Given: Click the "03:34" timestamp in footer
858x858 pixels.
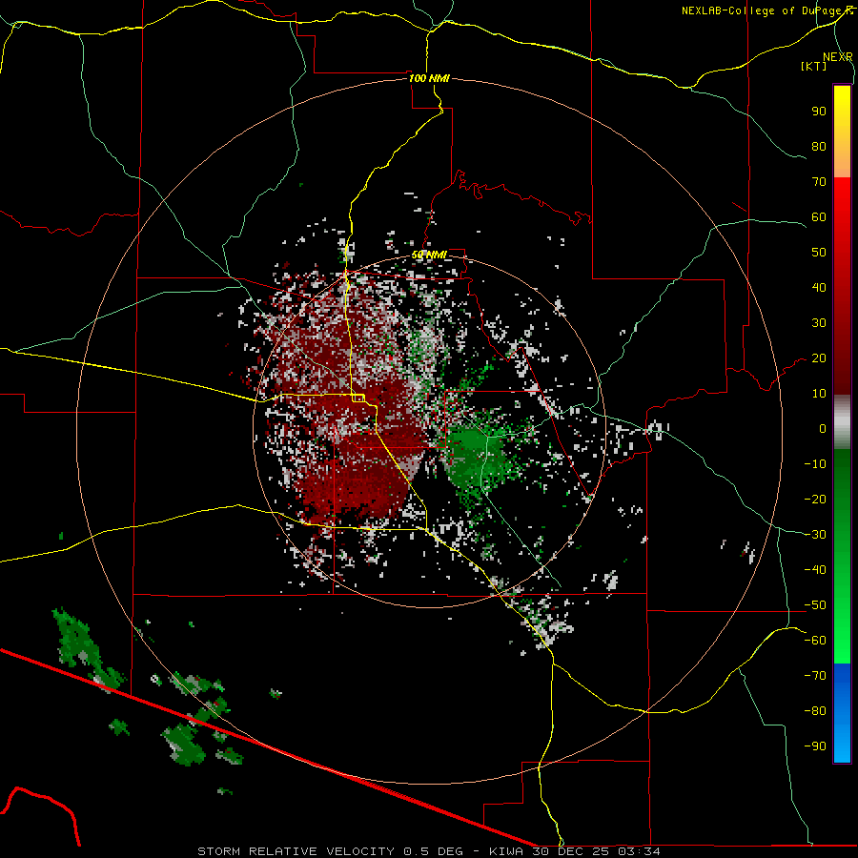Looking at the screenshot, I should pyautogui.click(x=639, y=851).
